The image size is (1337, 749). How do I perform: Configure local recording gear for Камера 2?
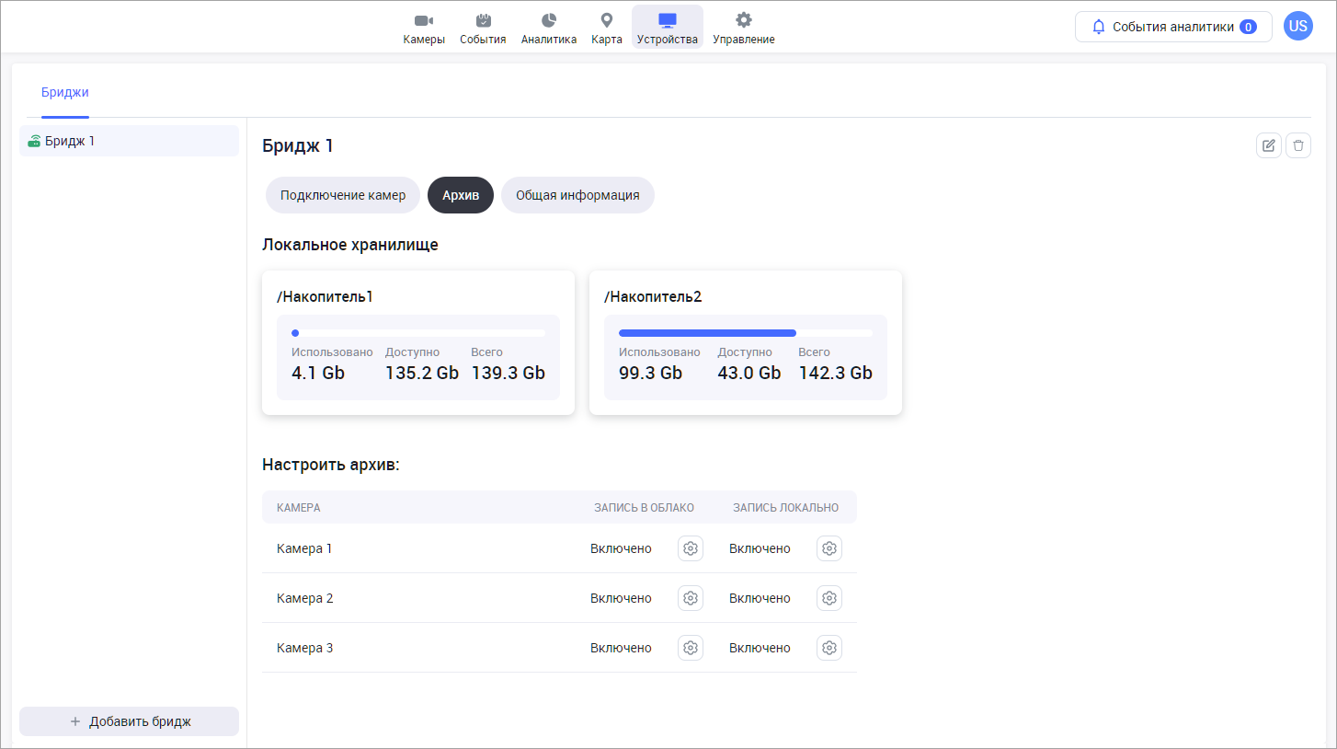coord(829,598)
